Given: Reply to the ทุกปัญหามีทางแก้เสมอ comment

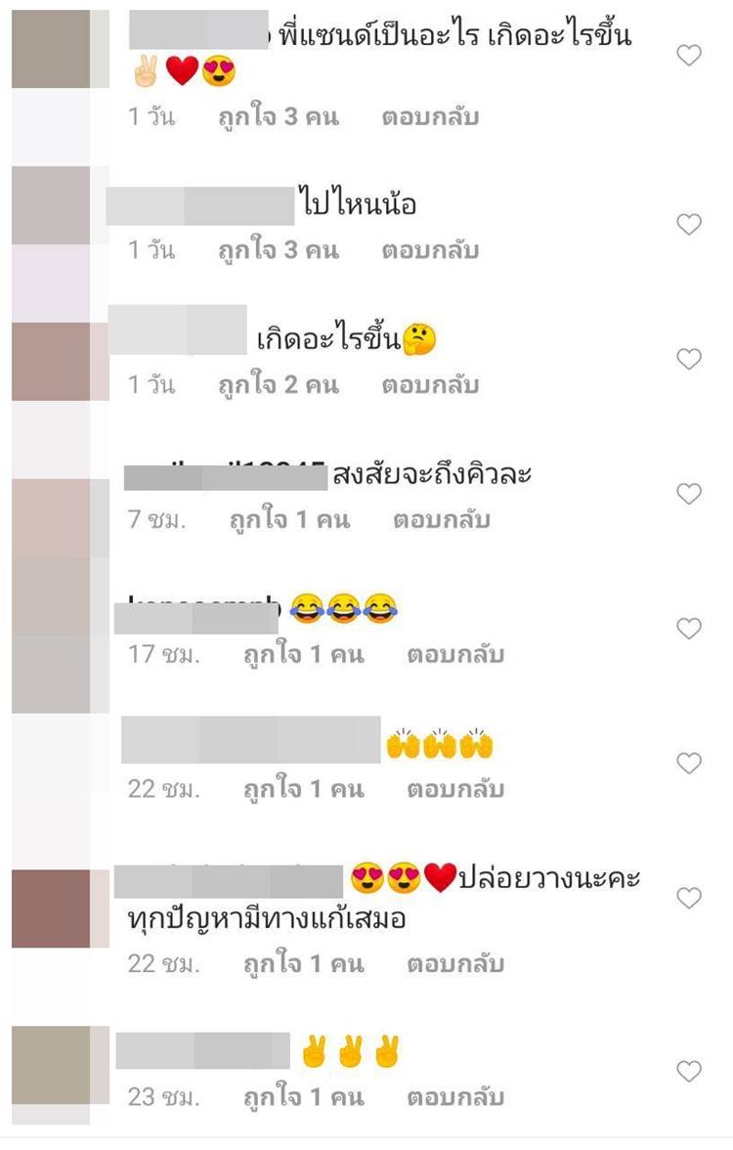Looking at the screenshot, I should [455, 964].
